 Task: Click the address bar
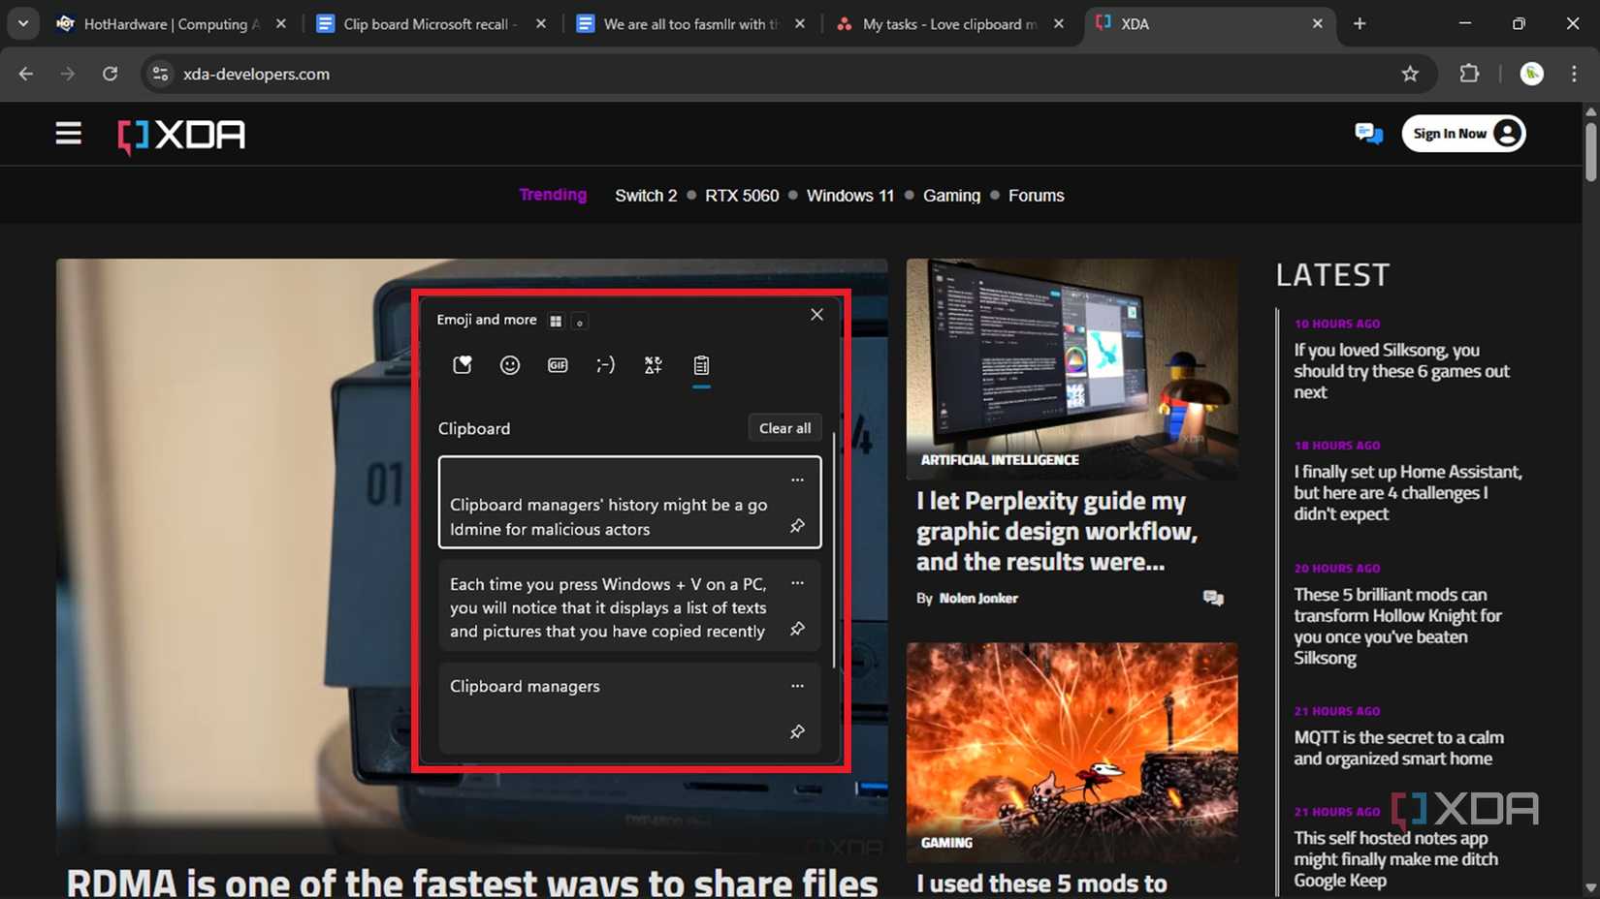click(679, 74)
